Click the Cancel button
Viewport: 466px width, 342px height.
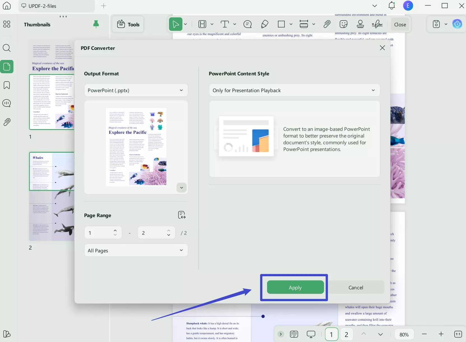tap(356, 287)
